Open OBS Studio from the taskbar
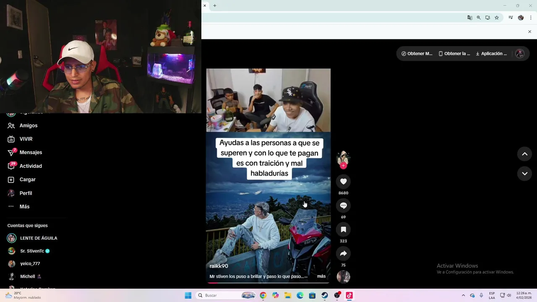This screenshot has width=537, height=302. coord(337,295)
